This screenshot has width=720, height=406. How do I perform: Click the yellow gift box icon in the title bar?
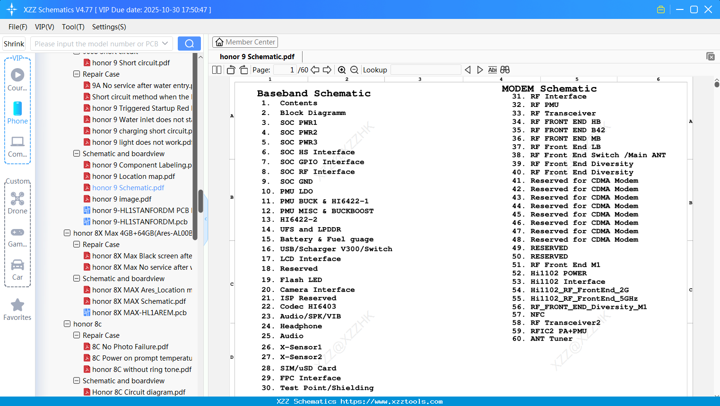[661, 9]
